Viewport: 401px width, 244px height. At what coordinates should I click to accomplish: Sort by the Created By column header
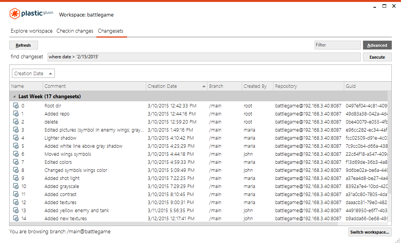point(257,86)
